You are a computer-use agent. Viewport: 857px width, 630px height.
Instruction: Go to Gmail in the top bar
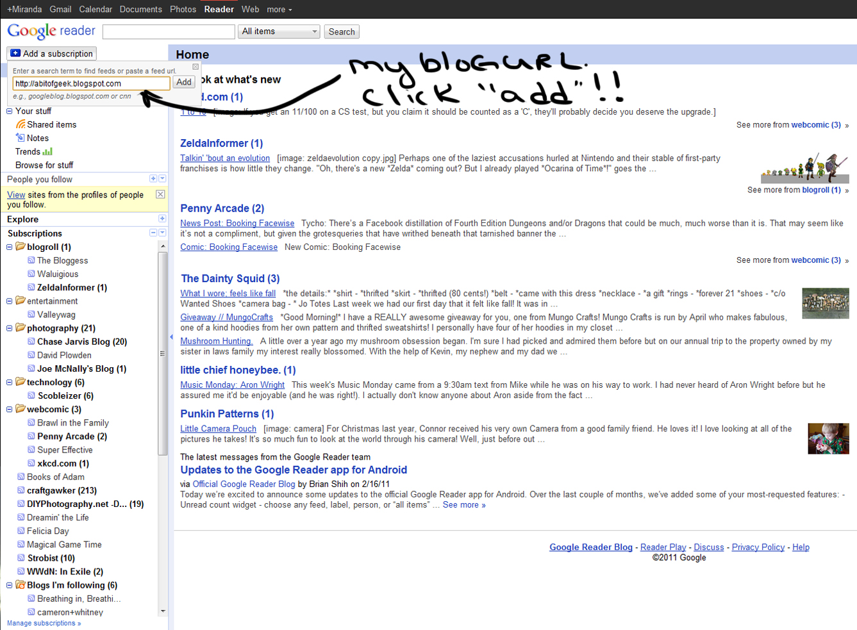(x=60, y=9)
